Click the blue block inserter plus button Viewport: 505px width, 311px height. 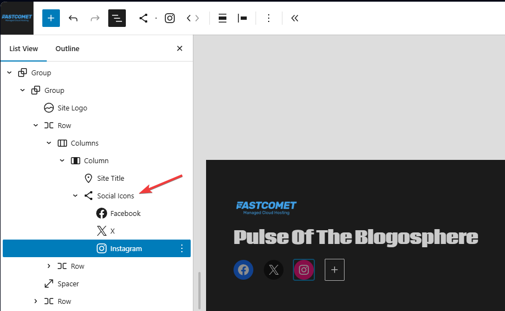(51, 18)
